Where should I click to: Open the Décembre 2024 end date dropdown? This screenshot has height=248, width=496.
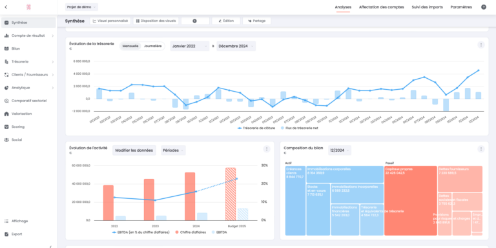tap(236, 46)
